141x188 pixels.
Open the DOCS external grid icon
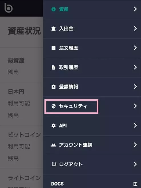135,184
